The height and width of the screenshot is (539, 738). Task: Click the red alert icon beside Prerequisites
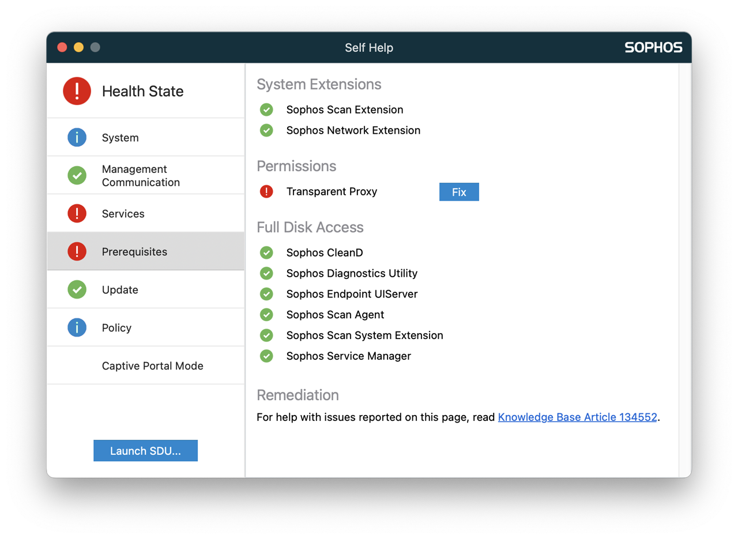(x=77, y=252)
